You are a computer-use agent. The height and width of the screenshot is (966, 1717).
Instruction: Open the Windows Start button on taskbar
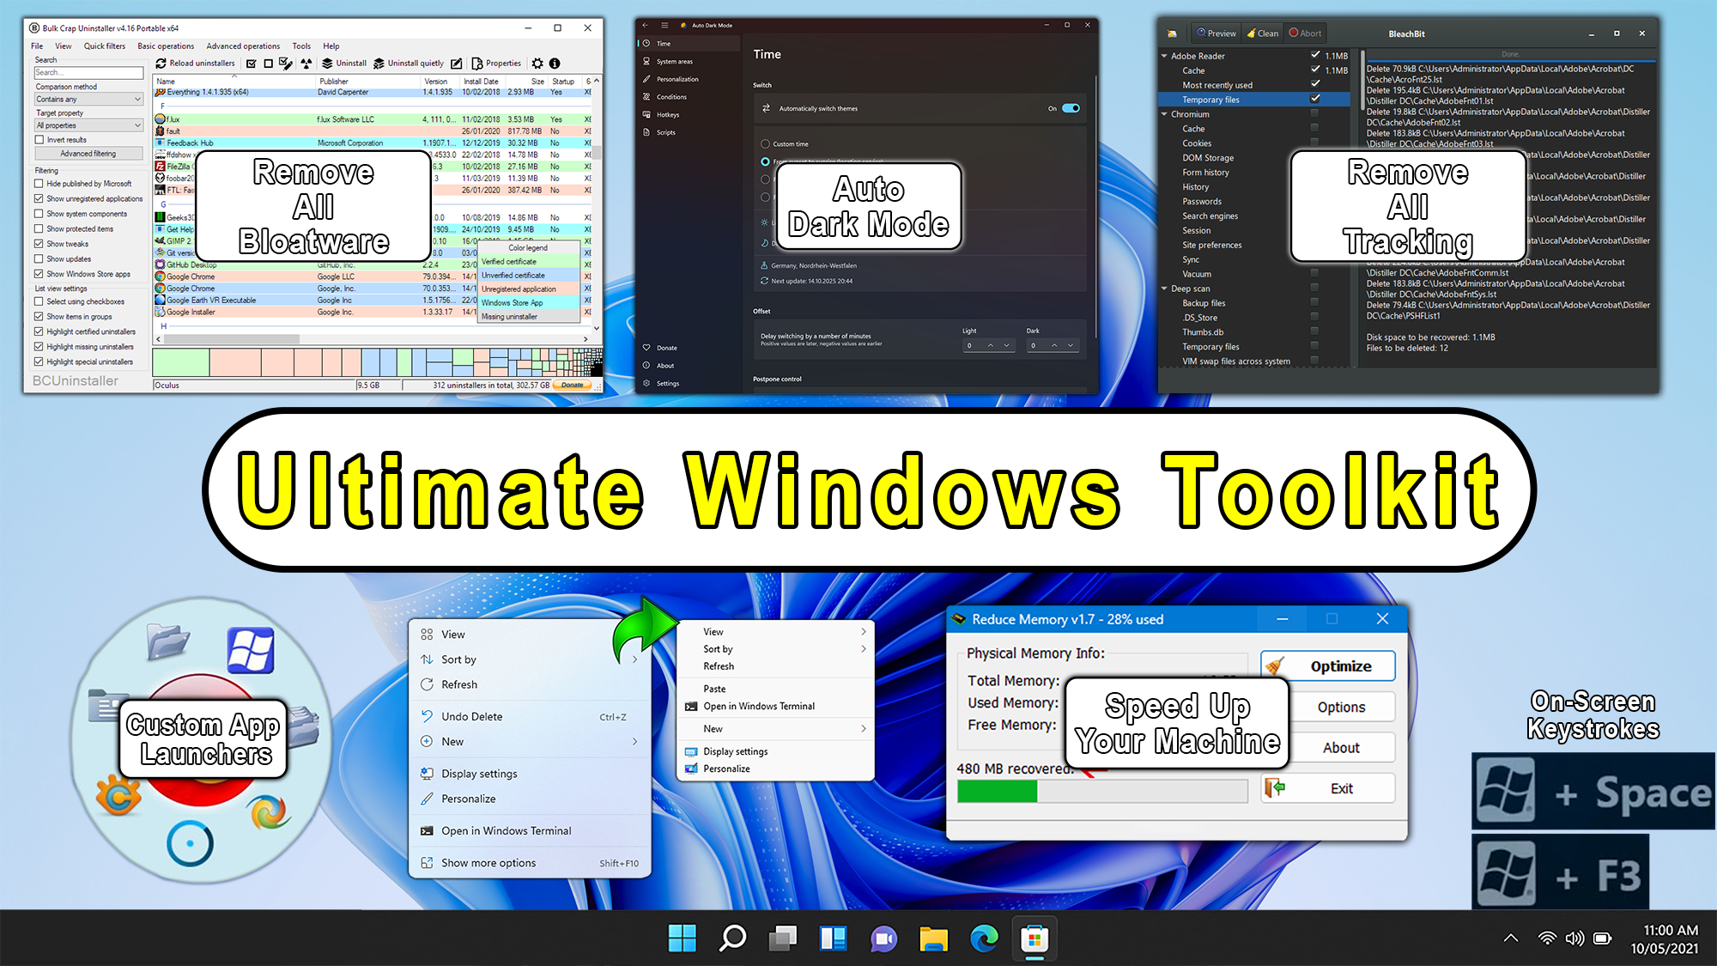click(x=683, y=939)
